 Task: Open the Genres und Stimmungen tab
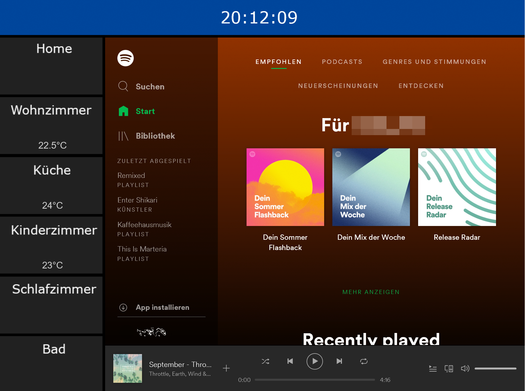coord(435,62)
